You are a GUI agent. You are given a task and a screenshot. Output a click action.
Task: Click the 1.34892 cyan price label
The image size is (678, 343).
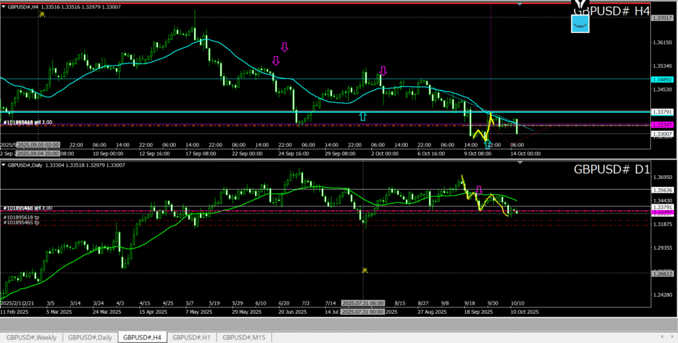(662, 79)
